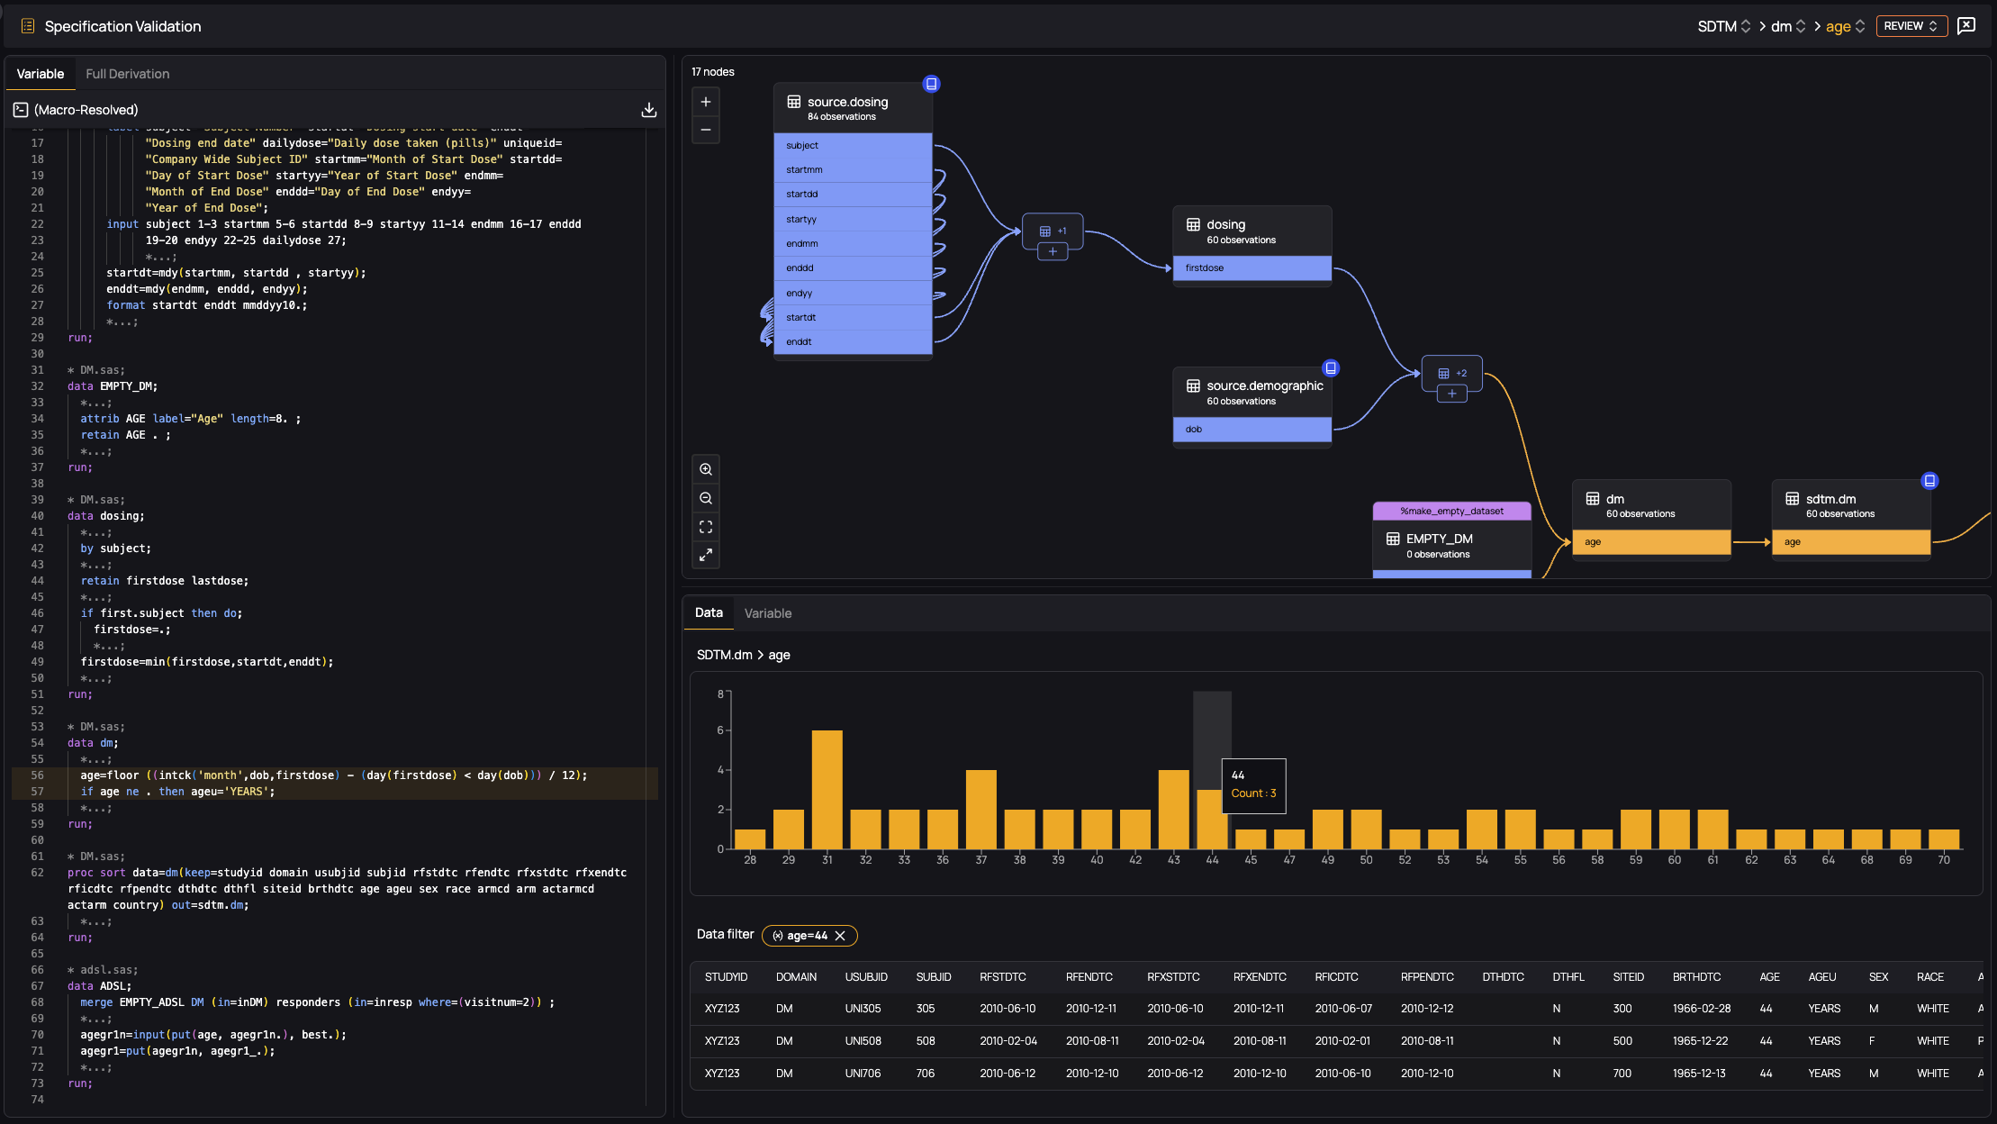Download the macro-resolved code
The width and height of the screenshot is (1997, 1124).
tap(648, 110)
